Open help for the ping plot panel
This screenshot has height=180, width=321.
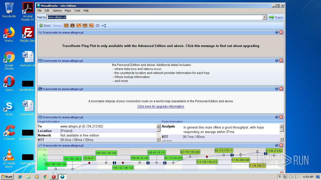[x=277, y=32]
